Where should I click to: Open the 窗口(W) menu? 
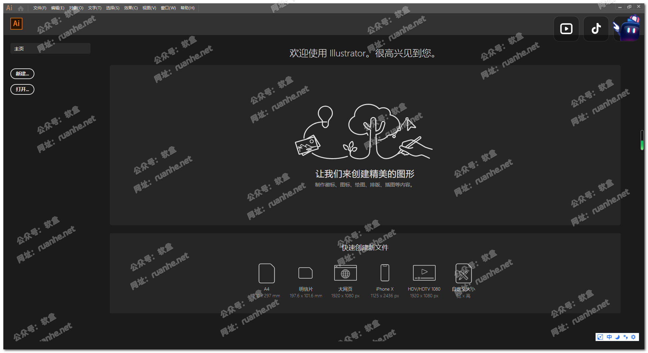point(168,8)
